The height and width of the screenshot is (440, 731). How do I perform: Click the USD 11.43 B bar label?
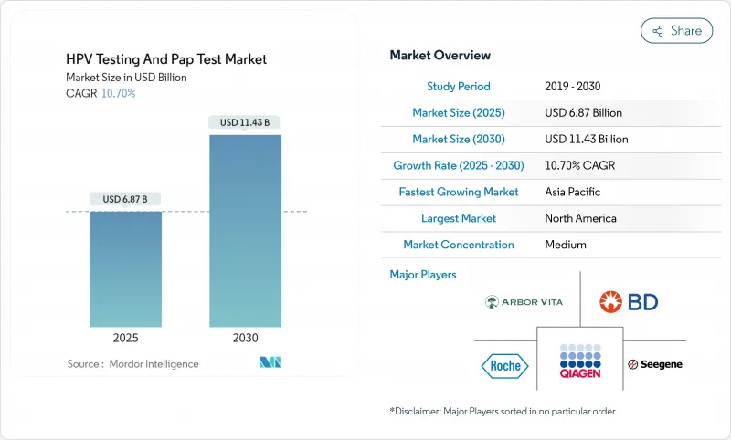click(245, 122)
